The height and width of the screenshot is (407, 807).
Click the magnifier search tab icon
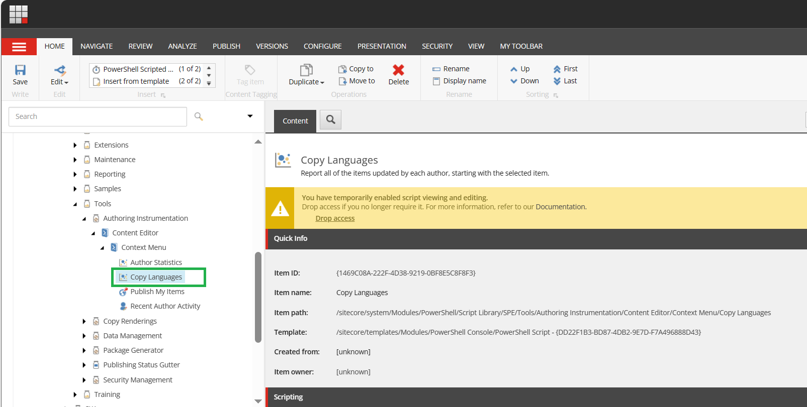point(330,120)
